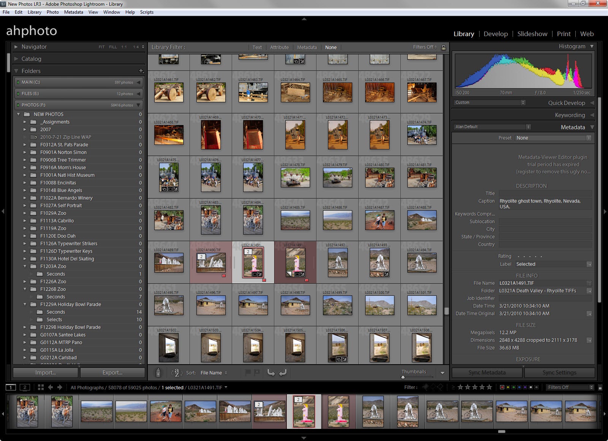Open second window display button 2
Viewport: 608px width, 441px height.
tap(25, 387)
